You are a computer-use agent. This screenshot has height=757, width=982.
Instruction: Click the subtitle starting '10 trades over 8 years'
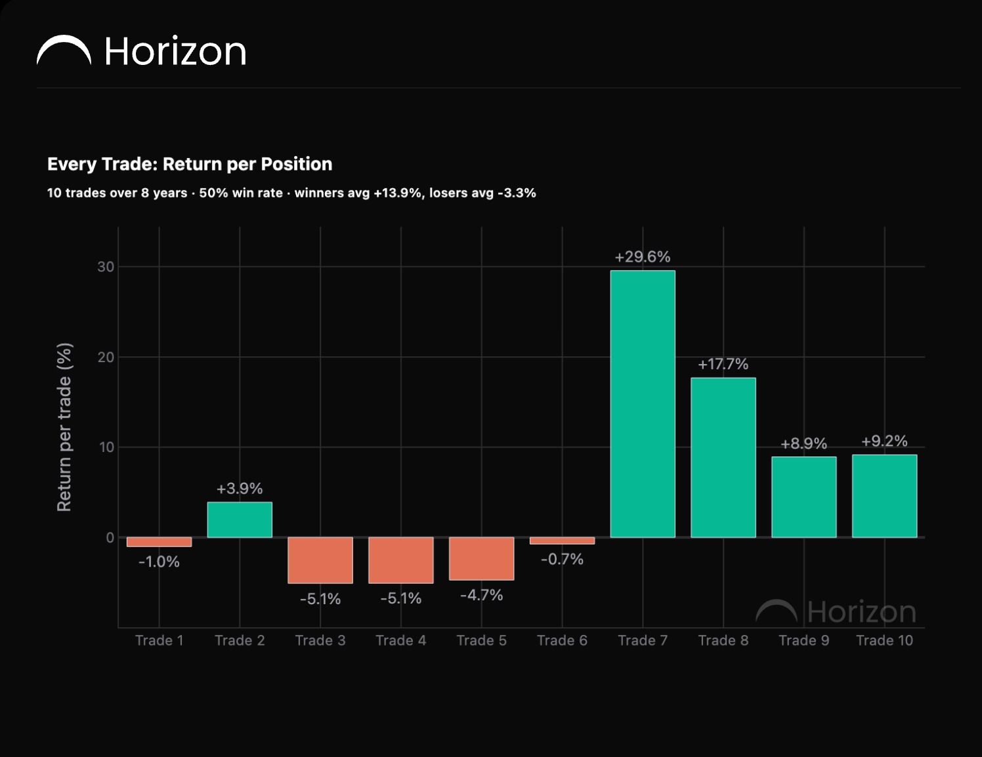click(x=291, y=193)
